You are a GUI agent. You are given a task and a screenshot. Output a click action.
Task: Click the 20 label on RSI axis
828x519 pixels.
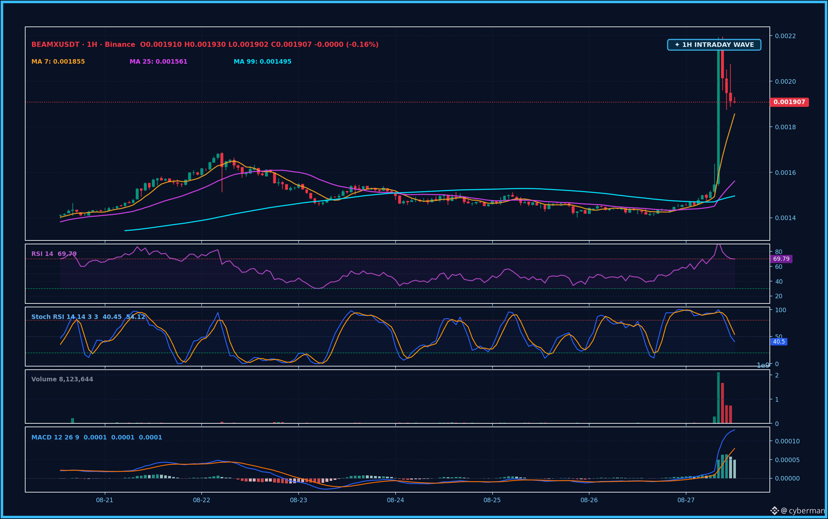click(779, 296)
